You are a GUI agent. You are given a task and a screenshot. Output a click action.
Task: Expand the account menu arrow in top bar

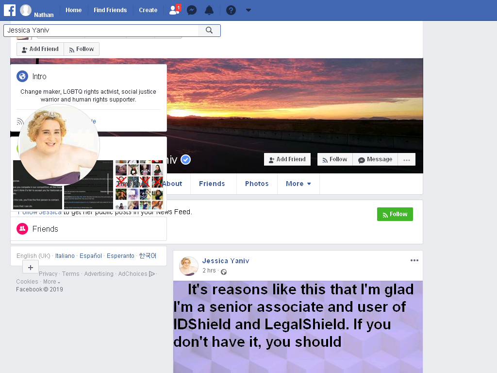pos(248,10)
